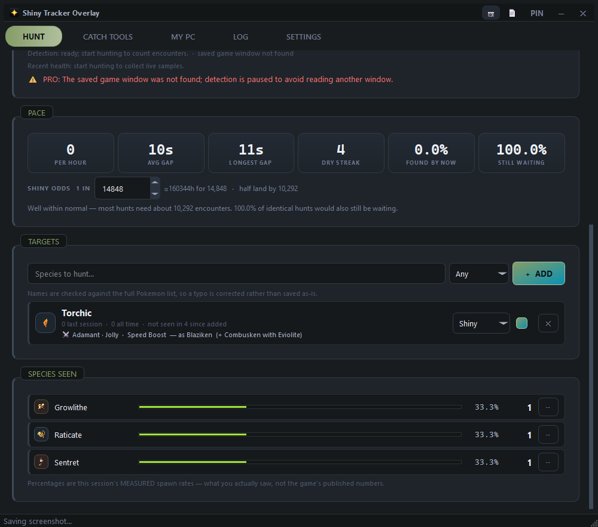Open the MY PC tab

tap(183, 37)
